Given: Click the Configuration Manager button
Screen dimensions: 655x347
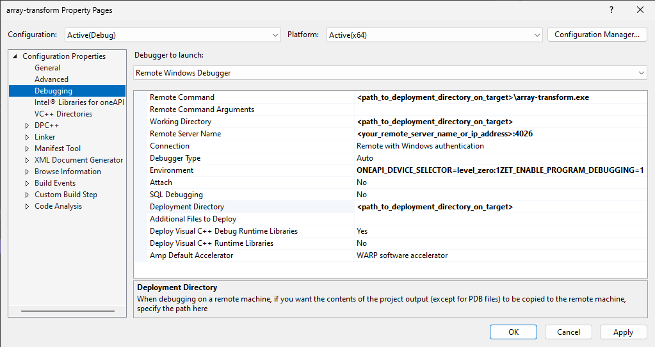Looking at the screenshot, I should pos(597,35).
